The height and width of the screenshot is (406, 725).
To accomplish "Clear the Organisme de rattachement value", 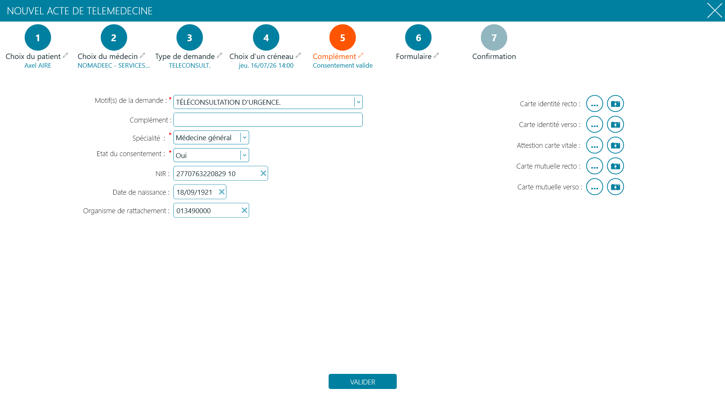I will click(245, 210).
